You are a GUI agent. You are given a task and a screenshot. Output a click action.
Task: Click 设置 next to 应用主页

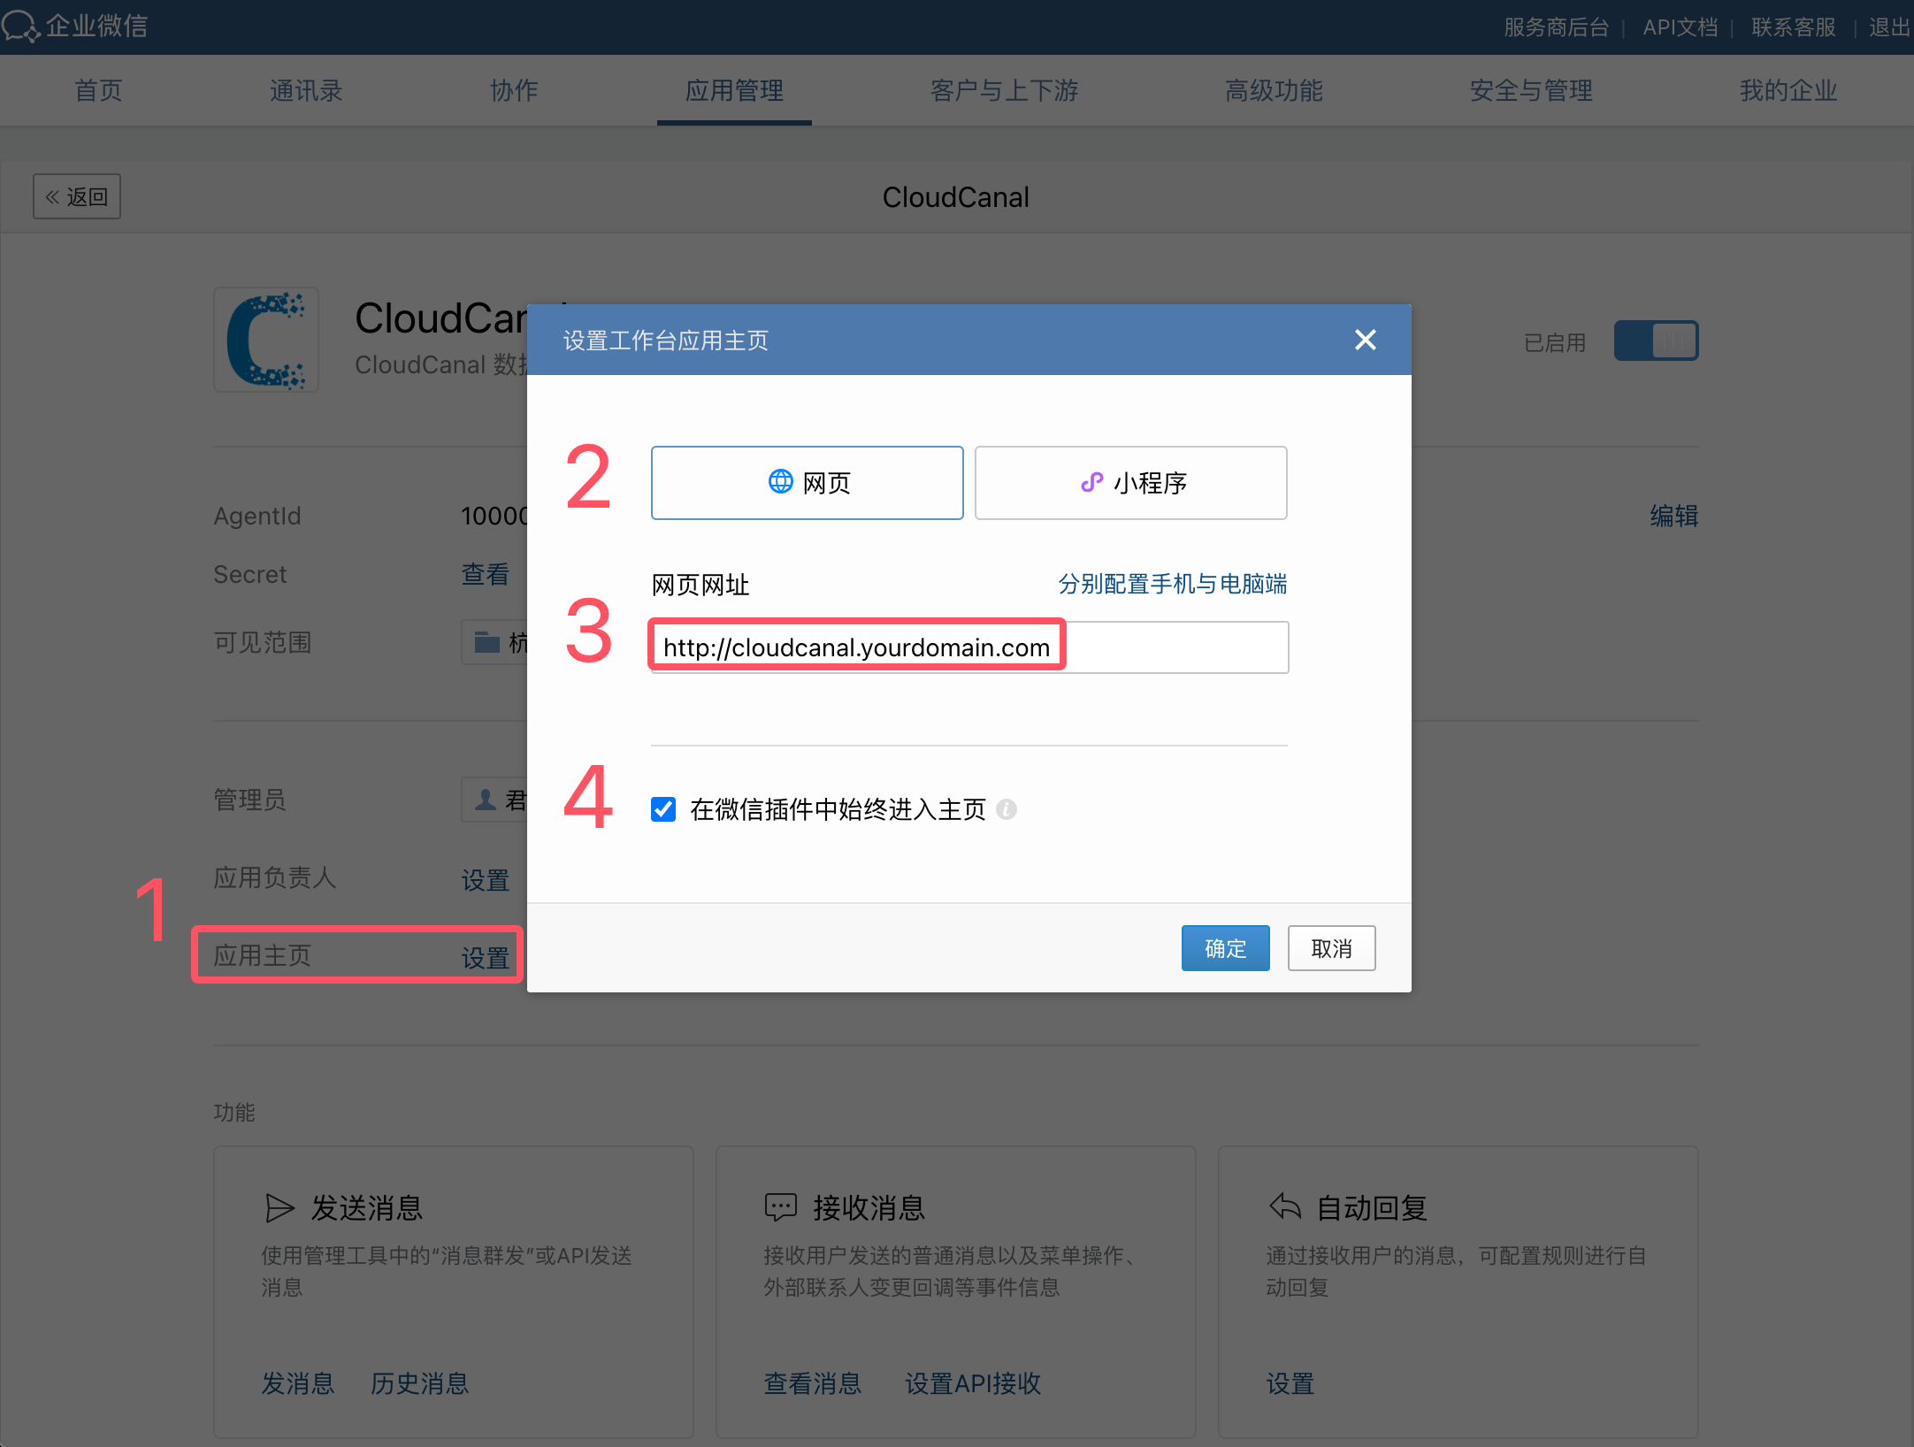(485, 957)
